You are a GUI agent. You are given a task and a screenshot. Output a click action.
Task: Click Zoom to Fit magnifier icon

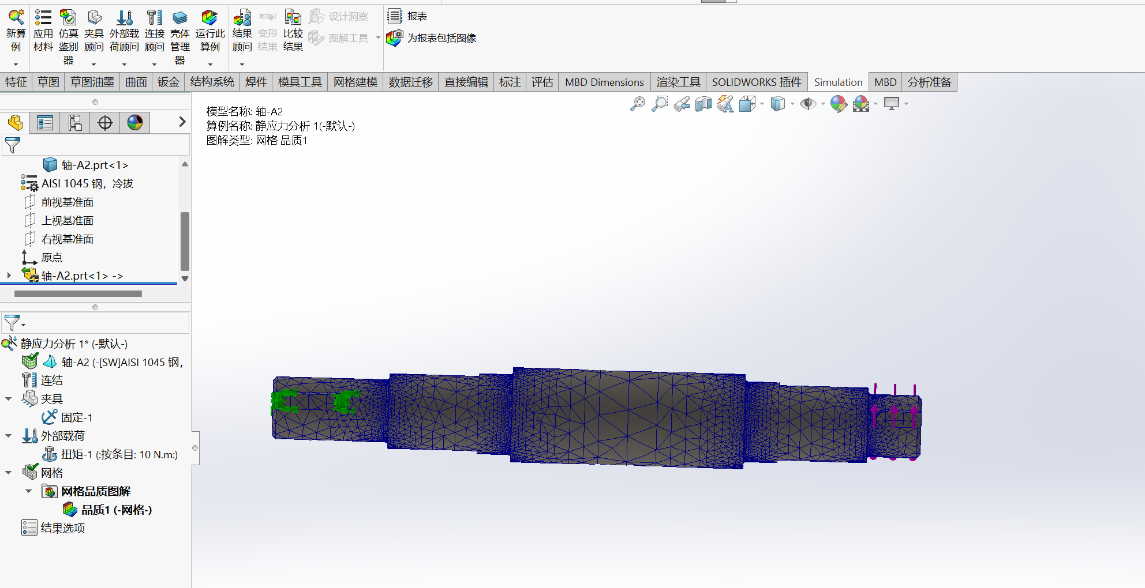638,104
